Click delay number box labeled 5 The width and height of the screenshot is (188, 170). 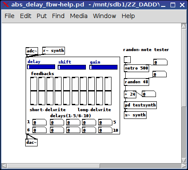(x=105, y=122)
